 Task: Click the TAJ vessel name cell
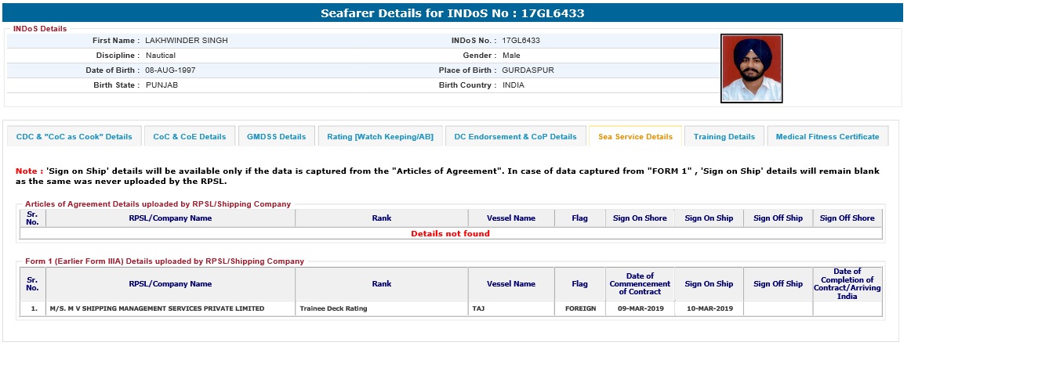click(x=510, y=308)
